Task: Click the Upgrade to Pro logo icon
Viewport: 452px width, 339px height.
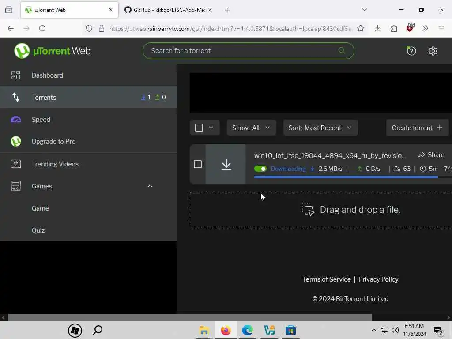Action: tap(16, 142)
